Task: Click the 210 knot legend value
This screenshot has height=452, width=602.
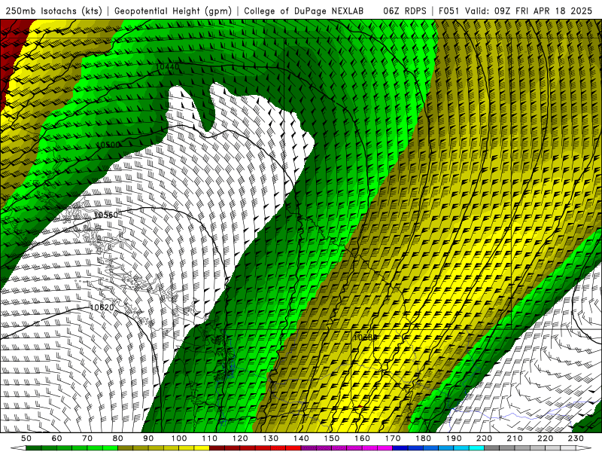Action: (x=515, y=438)
